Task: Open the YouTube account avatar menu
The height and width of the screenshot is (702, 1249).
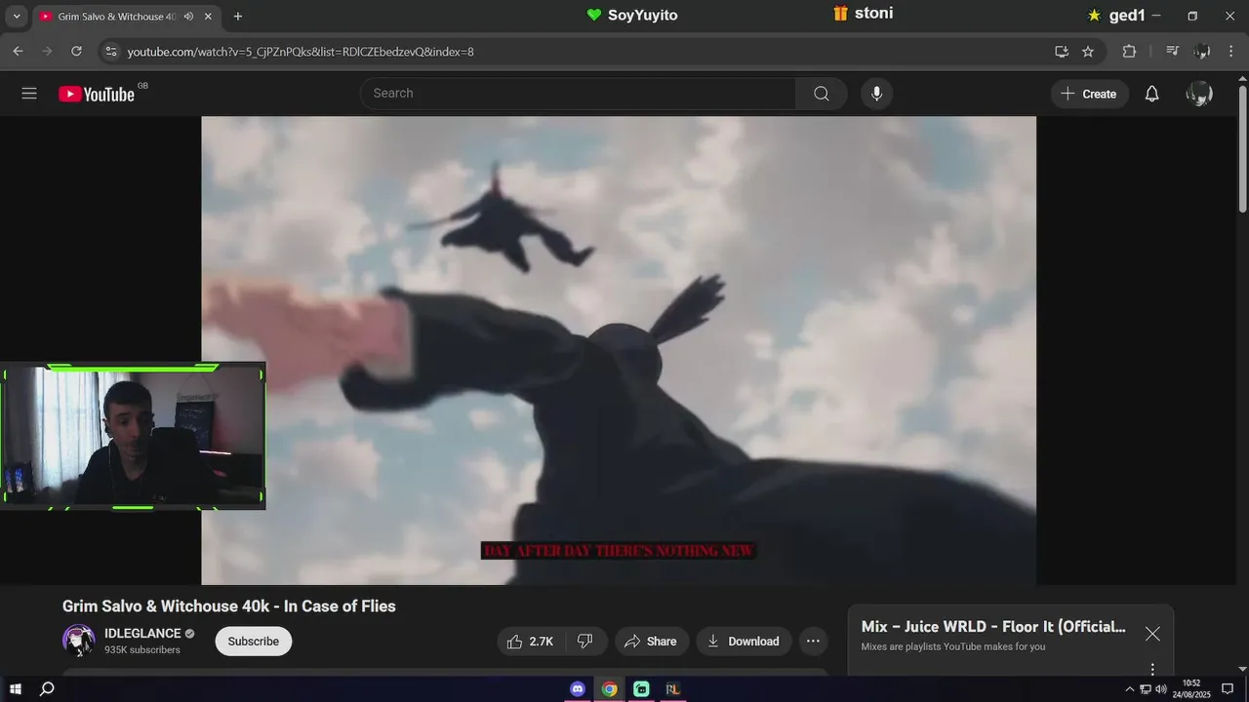Action: point(1199,94)
